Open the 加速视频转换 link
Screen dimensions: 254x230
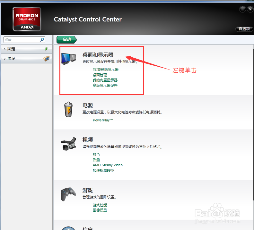103,170
